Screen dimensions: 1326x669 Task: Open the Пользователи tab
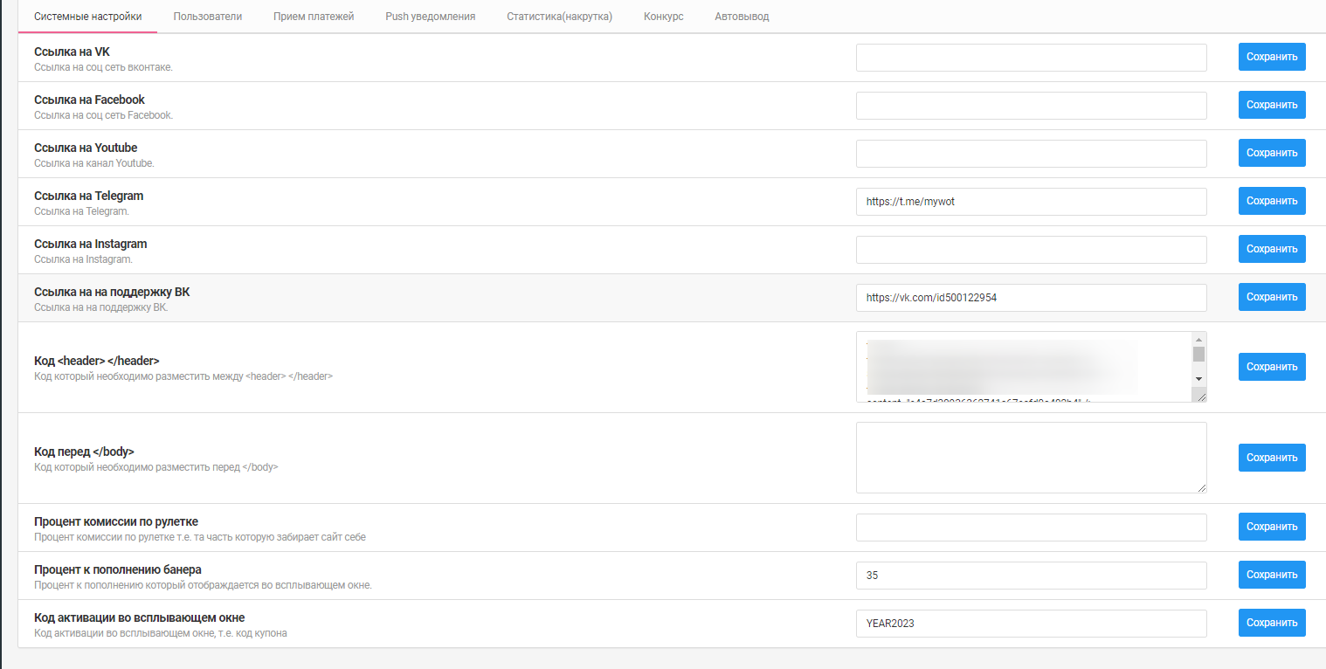[x=207, y=17]
